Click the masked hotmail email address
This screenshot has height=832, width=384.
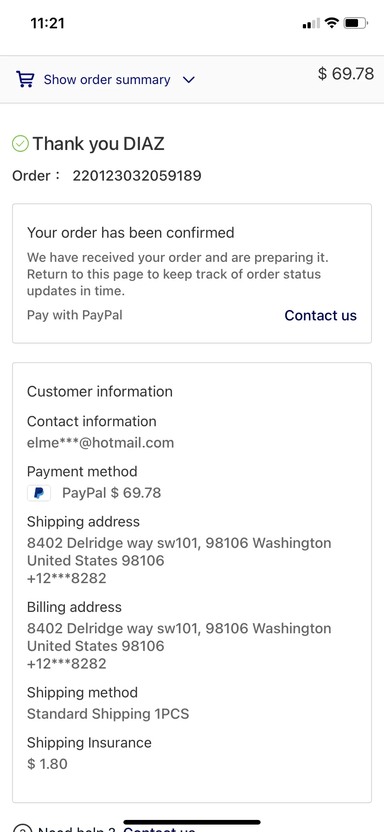click(x=101, y=442)
